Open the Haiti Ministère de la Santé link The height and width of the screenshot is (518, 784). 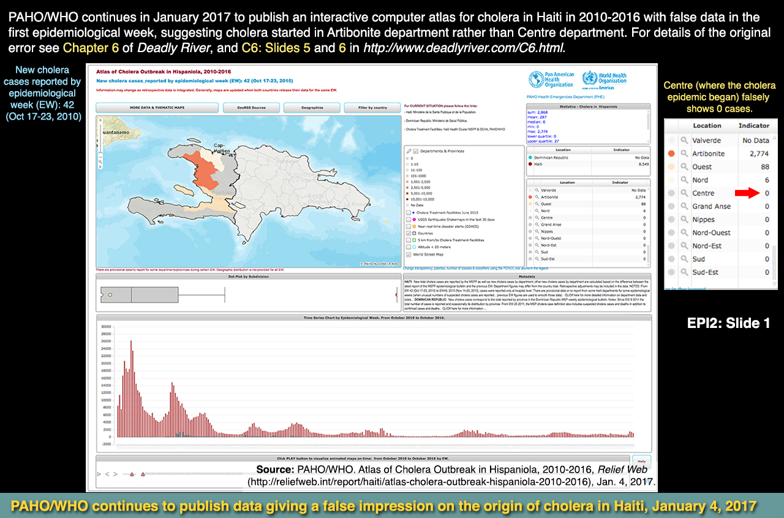(x=441, y=113)
